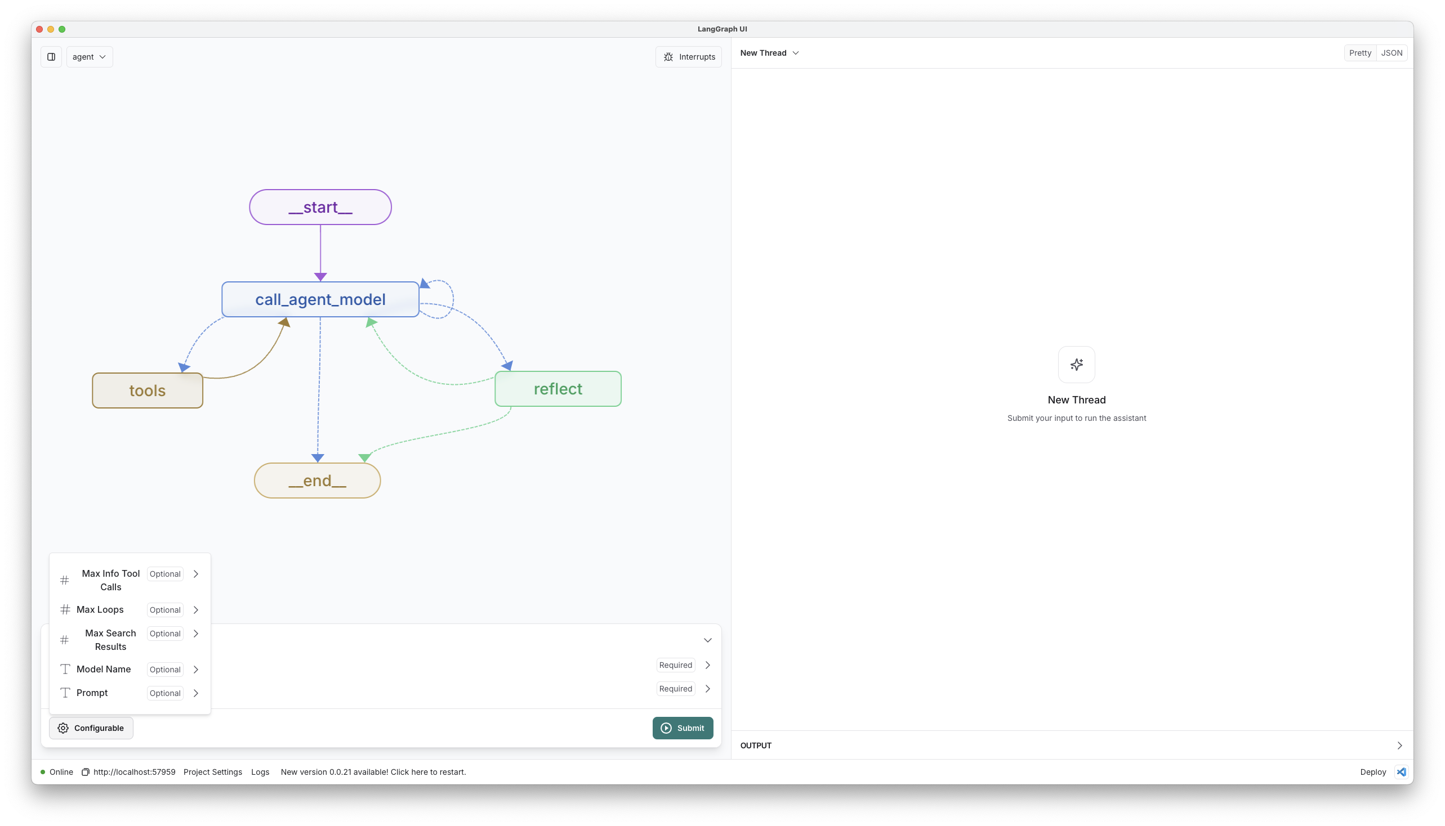Switch output view to JSON
This screenshot has height=826, width=1445.
(x=1391, y=53)
